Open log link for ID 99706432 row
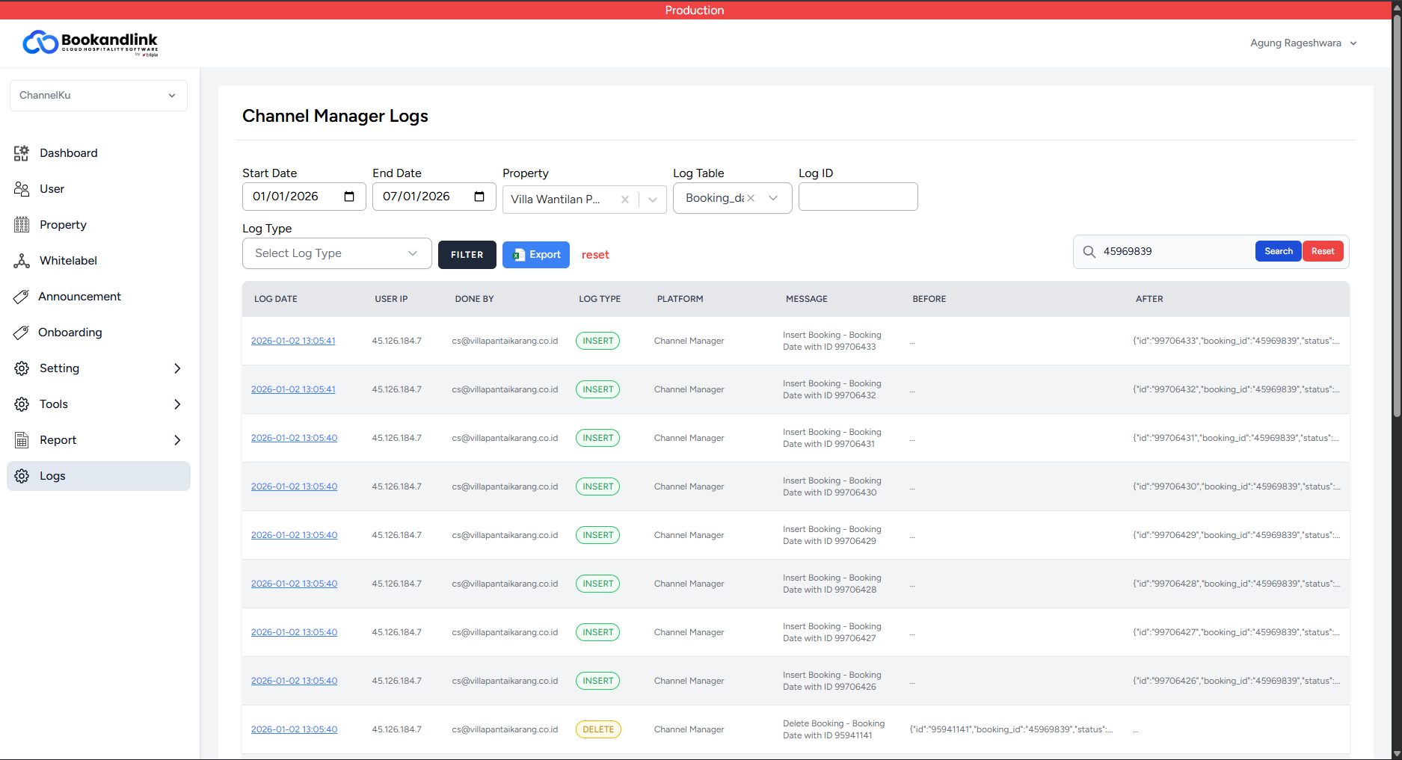The image size is (1402, 760). (x=293, y=389)
